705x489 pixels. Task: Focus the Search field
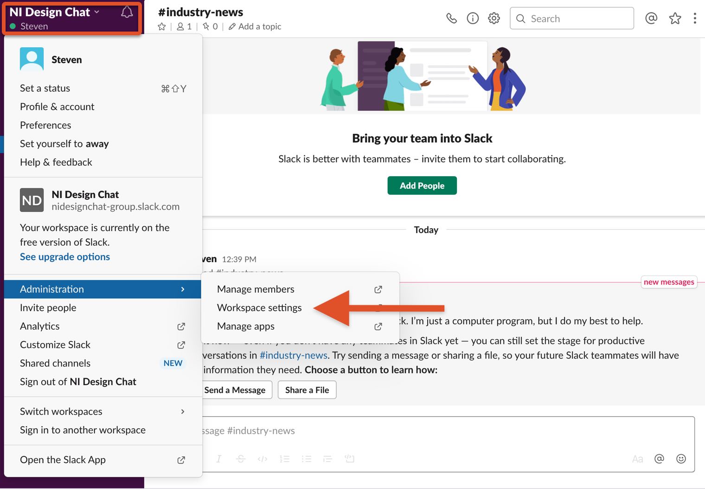(x=572, y=19)
